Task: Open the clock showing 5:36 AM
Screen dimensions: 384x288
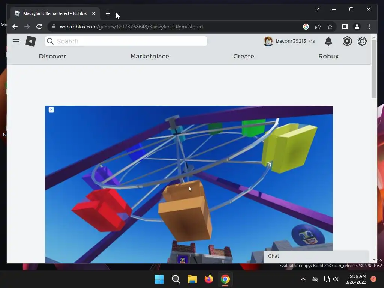Action: point(356,279)
